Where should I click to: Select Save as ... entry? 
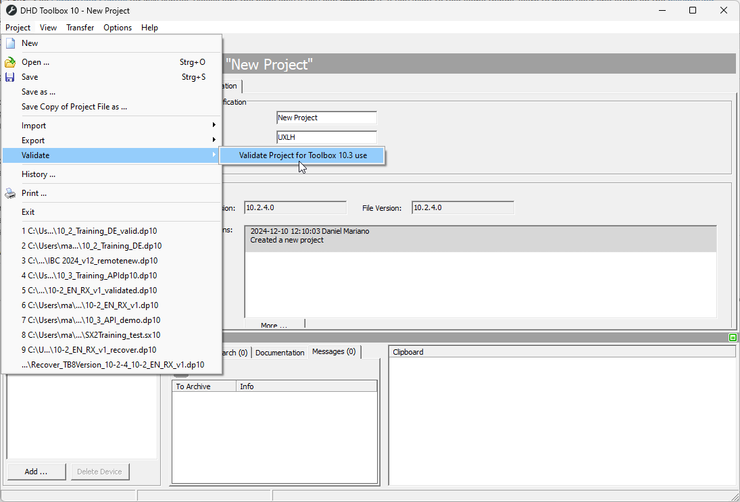tap(112, 91)
